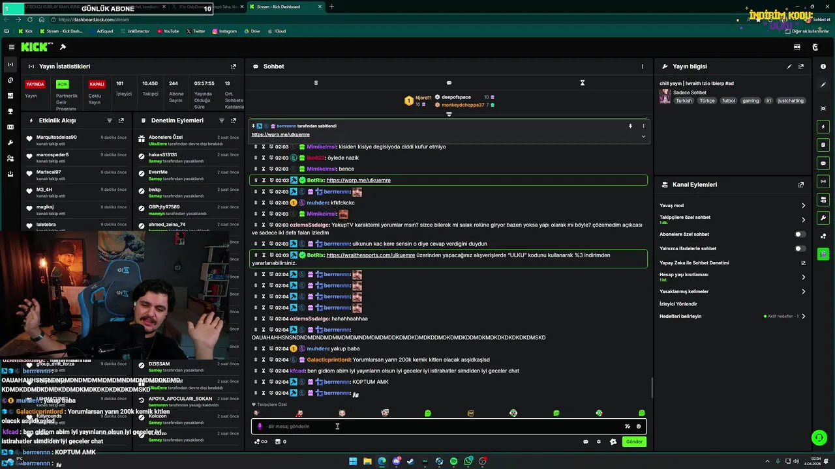
Task: Click the wrench icon in right sidebar
Action: pos(823,218)
